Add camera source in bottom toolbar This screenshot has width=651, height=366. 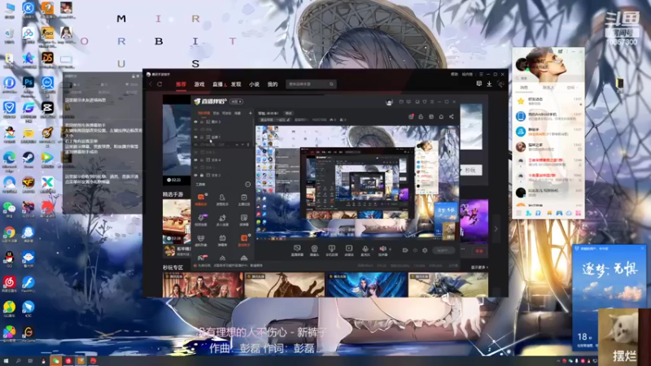(314, 251)
